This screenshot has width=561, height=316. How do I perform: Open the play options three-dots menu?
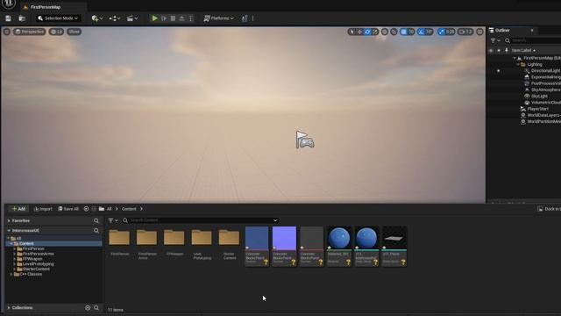click(191, 18)
